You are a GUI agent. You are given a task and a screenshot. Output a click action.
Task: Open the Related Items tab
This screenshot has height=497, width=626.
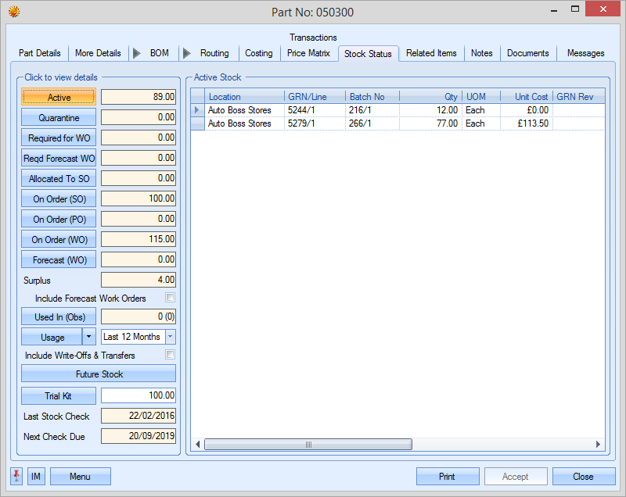click(431, 53)
